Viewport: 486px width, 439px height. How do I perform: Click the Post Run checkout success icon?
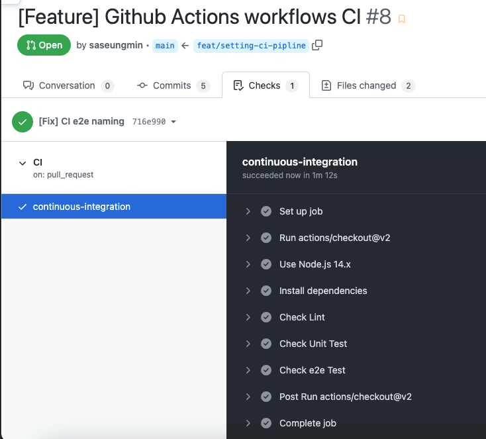[x=266, y=397]
